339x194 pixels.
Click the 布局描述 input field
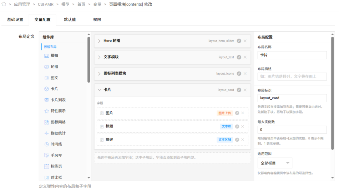292,77
